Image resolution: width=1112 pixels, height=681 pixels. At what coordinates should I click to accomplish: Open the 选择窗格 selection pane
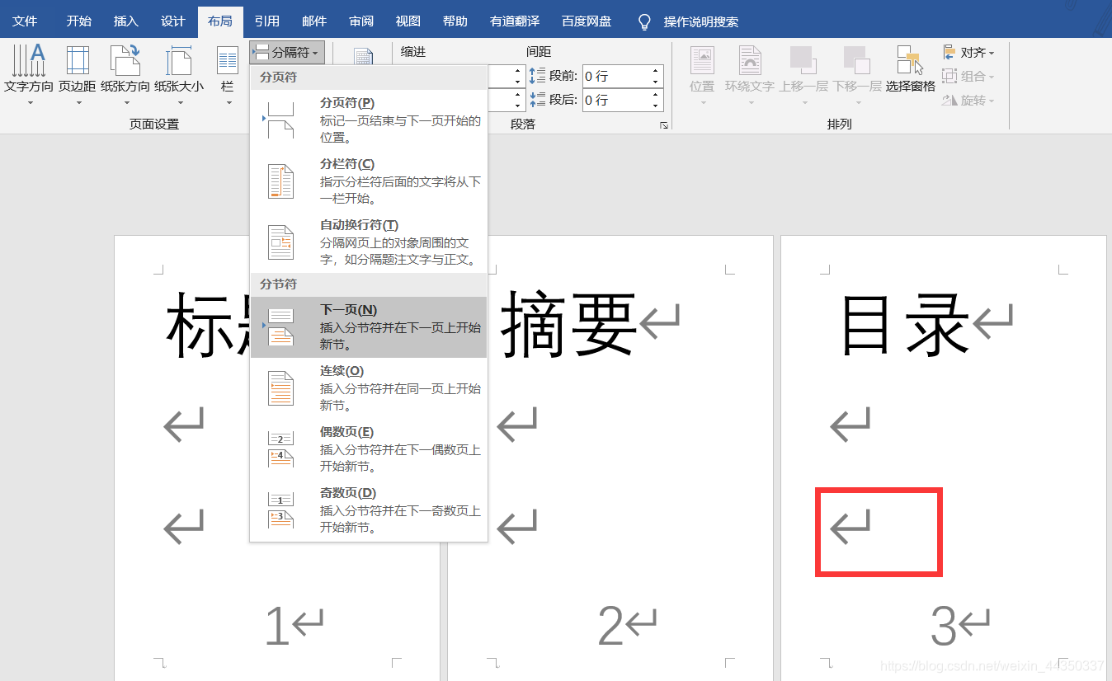pos(911,70)
